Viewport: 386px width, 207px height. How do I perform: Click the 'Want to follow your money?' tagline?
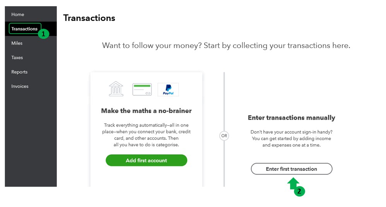(226, 46)
